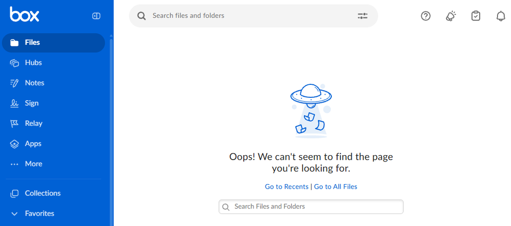Open the Help question mark icon
Image resolution: width=511 pixels, height=226 pixels.
[x=426, y=16]
